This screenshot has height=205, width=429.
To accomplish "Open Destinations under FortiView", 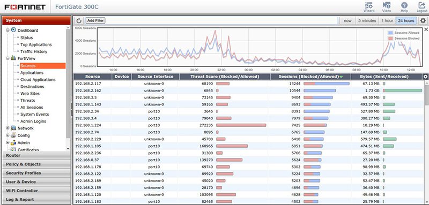I will [x=32, y=86].
